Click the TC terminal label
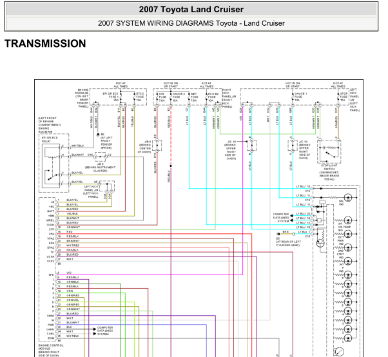This screenshot has height=357, width=388. pyautogui.click(x=52, y=252)
